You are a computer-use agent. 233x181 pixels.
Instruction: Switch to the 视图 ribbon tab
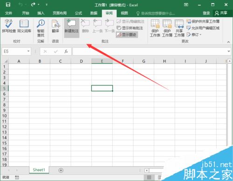[x=124, y=13]
